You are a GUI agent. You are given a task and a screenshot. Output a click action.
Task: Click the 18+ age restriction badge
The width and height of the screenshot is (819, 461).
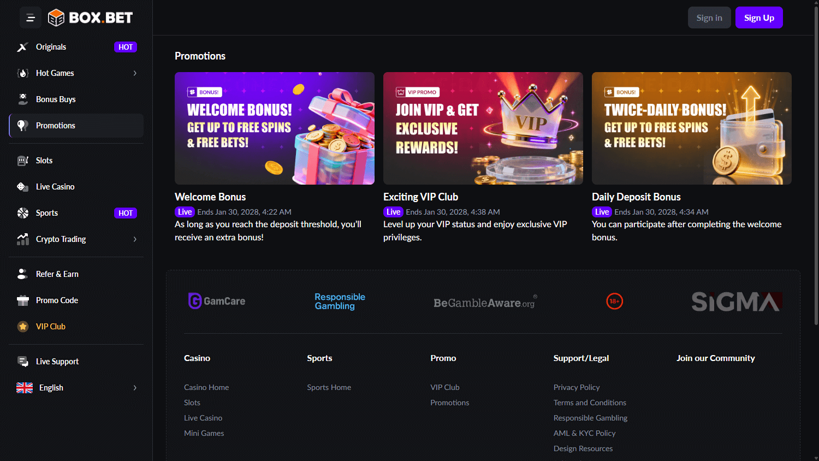[x=614, y=301]
